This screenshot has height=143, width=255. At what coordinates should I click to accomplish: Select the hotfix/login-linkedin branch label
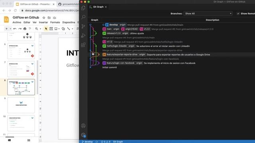(x=117, y=46)
